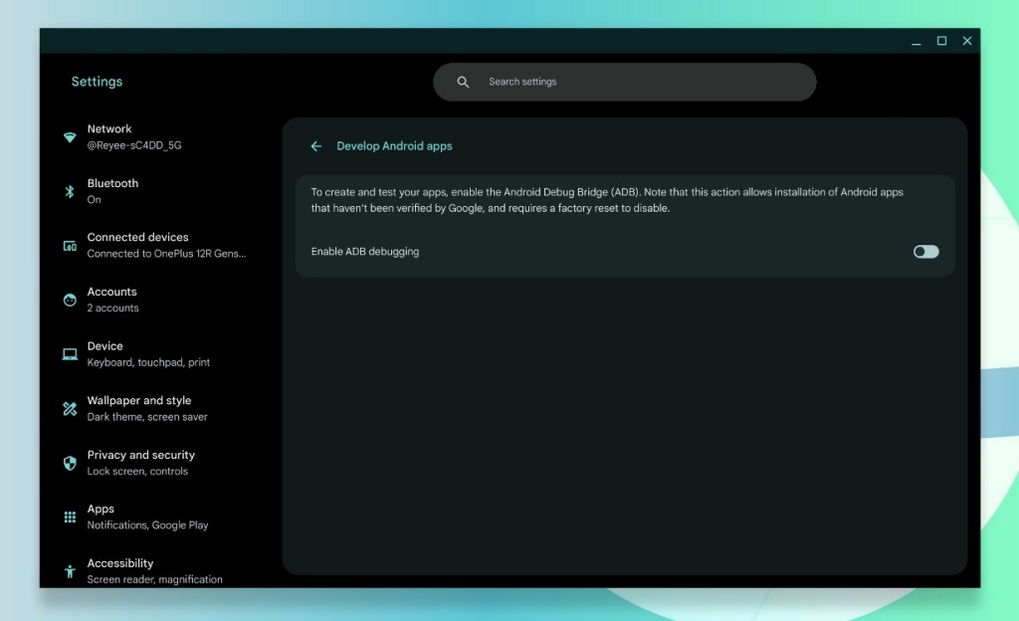This screenshot has width=1019, height=621.
Task: Go back using the arrow icon
Action: click(315, 146)
